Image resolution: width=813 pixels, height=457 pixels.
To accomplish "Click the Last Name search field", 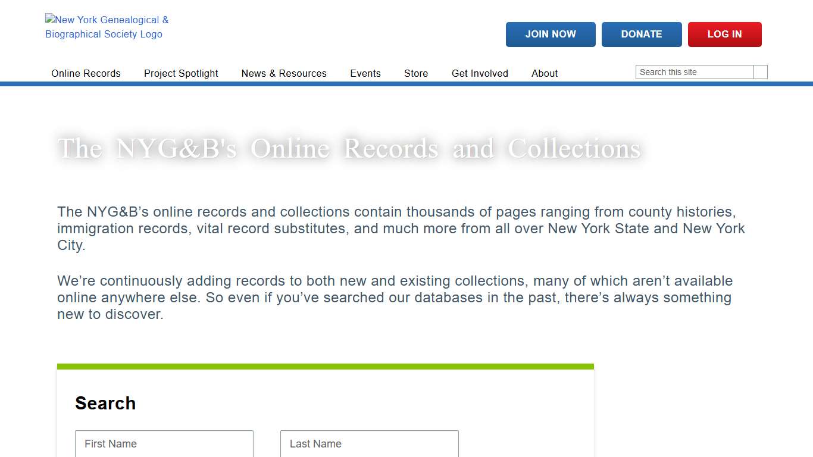I will pyautogui.click(x=369, y=443).
